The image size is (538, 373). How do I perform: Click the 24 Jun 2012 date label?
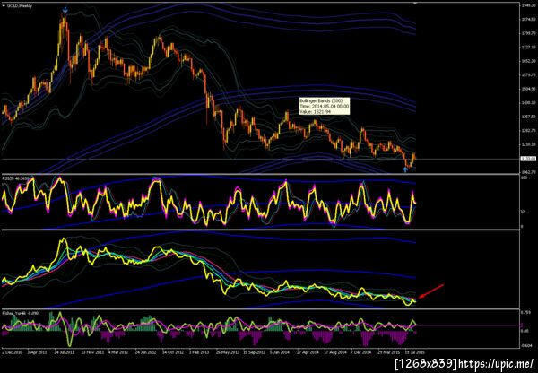[144, 352]
